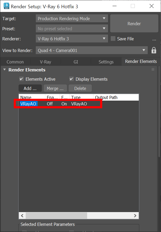Click the Type column header
This screenshot has height=232, width=161.
pos(81,97)
